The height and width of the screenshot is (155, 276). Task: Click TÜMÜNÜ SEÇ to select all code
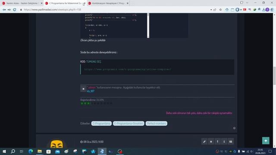click(x=94, y=62)
